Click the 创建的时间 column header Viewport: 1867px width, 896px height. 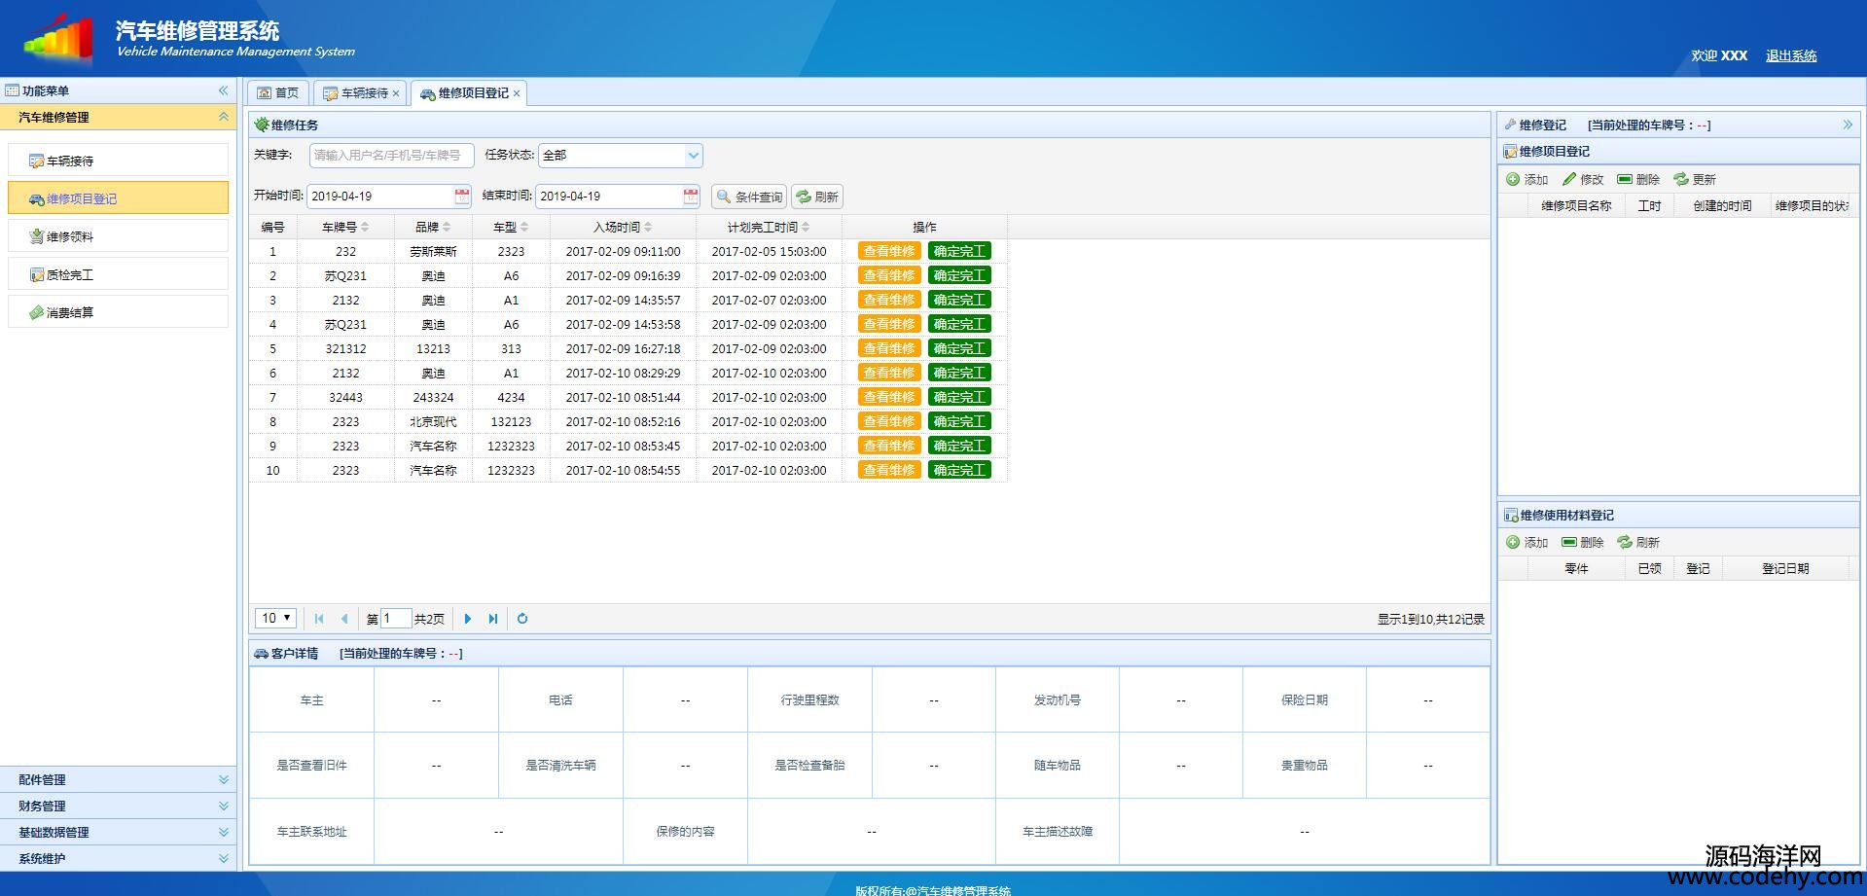(1722, 206)
